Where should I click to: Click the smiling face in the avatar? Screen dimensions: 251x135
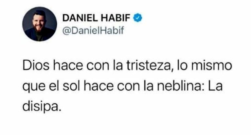click(x=39, y=22)
